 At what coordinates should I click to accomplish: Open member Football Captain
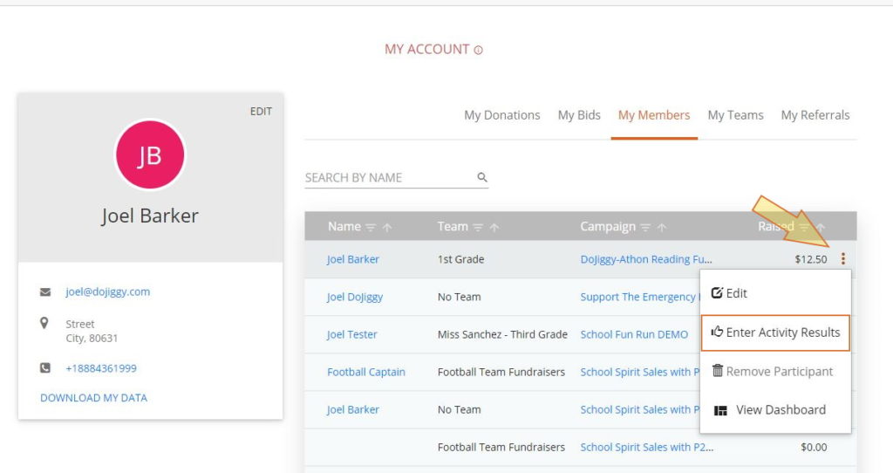[365, 372]
